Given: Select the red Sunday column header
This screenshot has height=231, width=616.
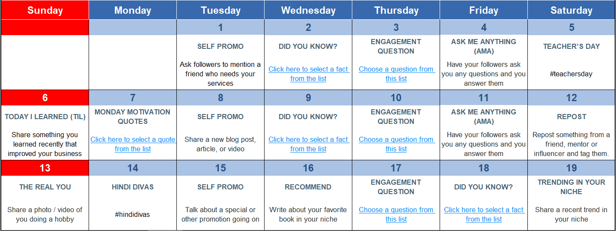Looking at the screenshot, I should click(45, 10).
